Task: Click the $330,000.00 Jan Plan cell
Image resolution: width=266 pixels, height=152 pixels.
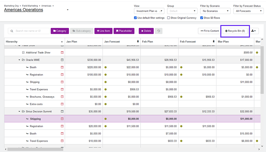Action: click(x=84, y=60)
